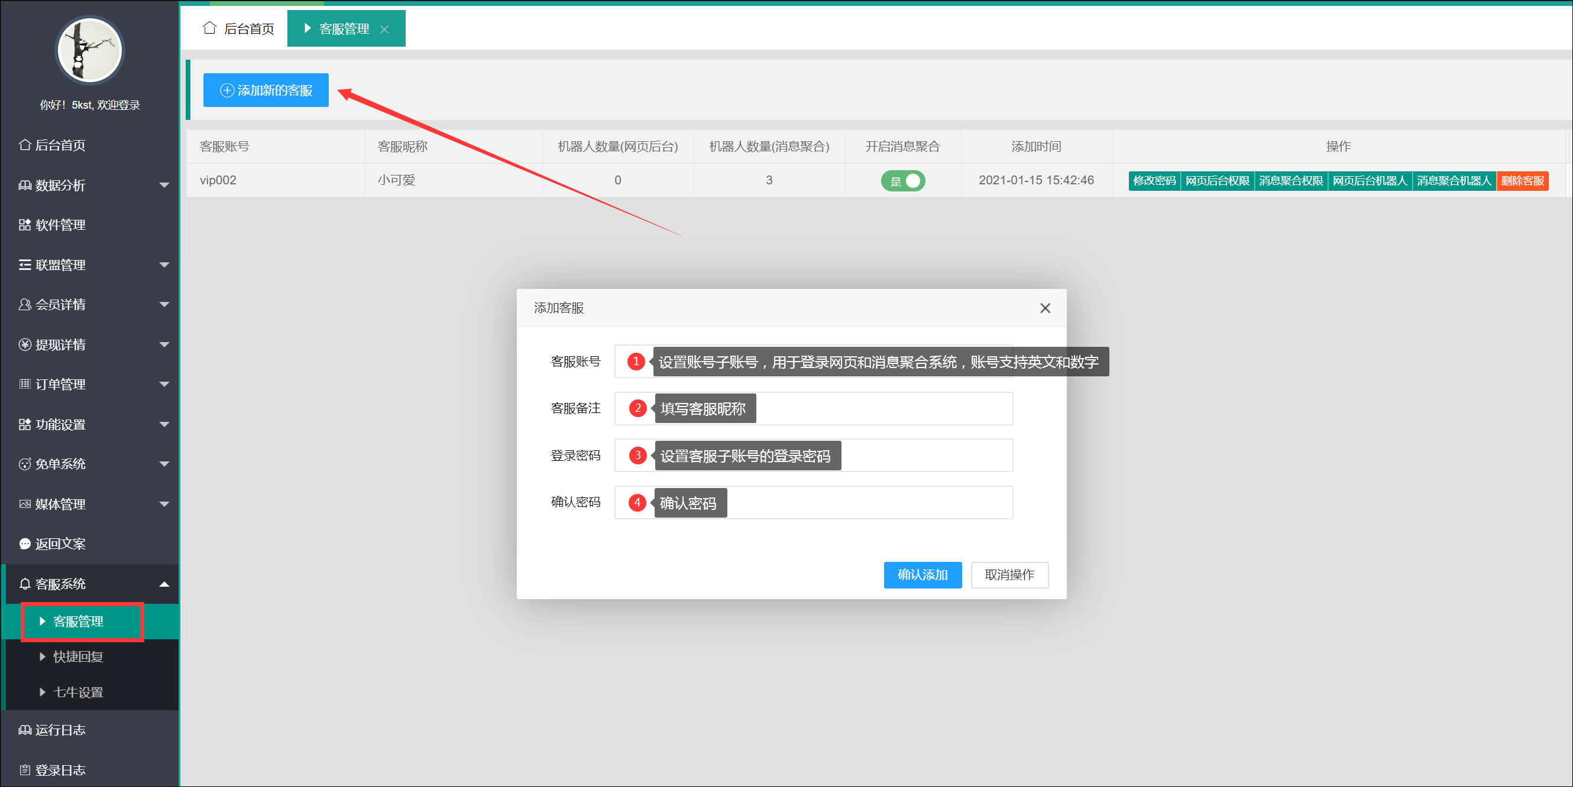Close the 添加客服 dialog with X

1045,308
